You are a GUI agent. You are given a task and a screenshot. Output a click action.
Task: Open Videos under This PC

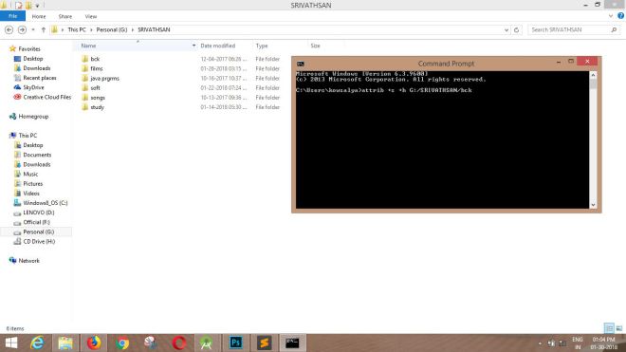tap(31, 194)
